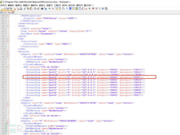Open the 插件(P) menu
Screen dimensions: 180x135
pos(80,5)
